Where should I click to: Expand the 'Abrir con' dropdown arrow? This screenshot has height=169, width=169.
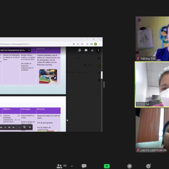pos(29,50)
